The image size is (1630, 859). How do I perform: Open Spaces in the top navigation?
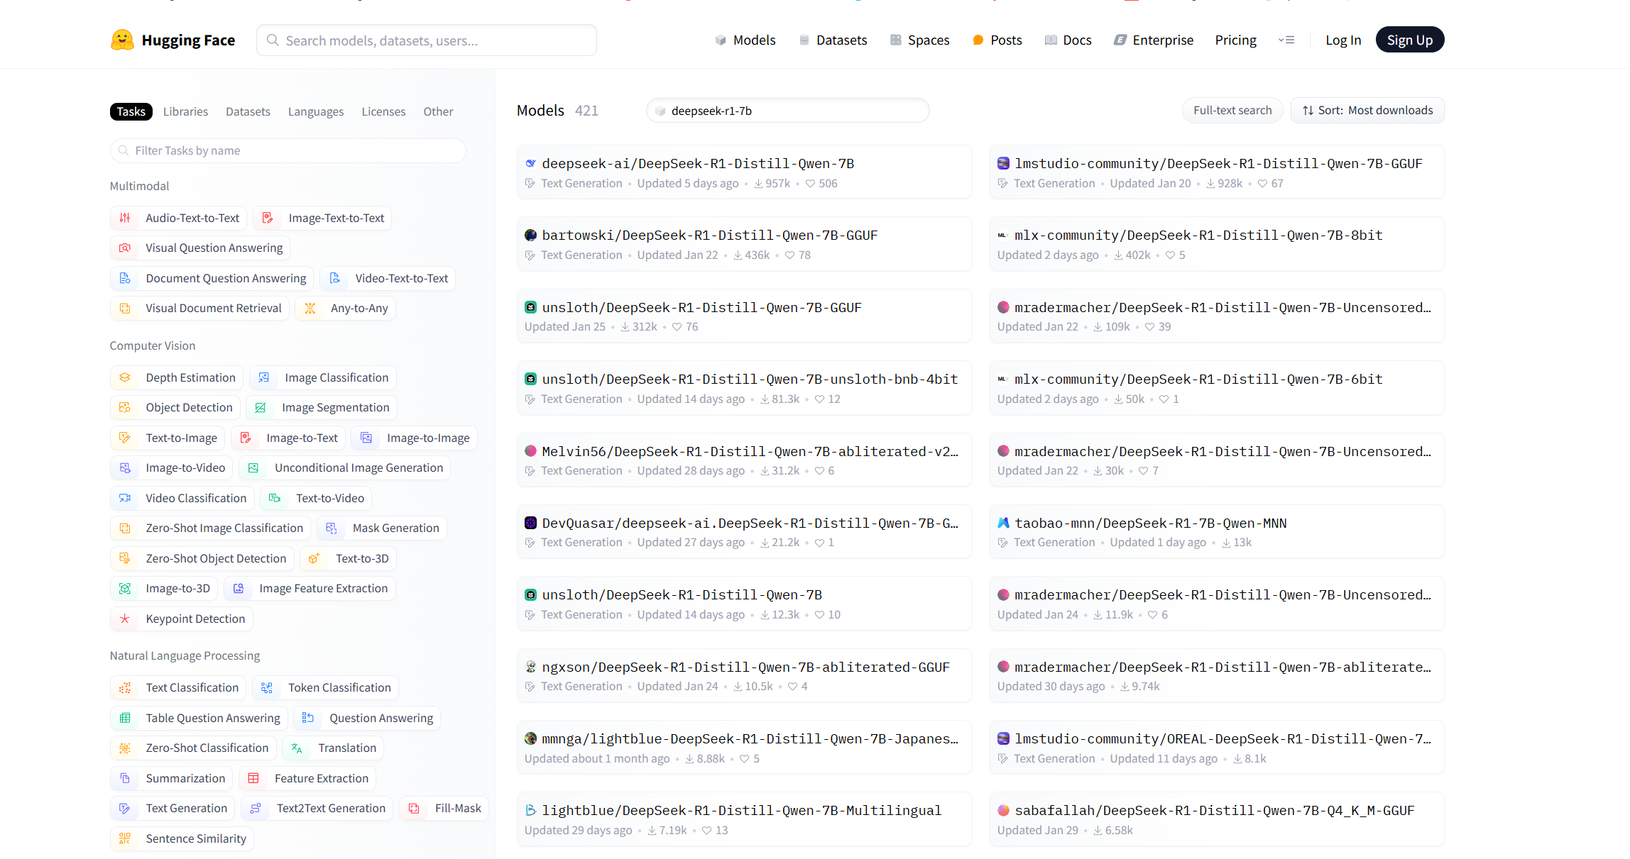coord(920,40)
